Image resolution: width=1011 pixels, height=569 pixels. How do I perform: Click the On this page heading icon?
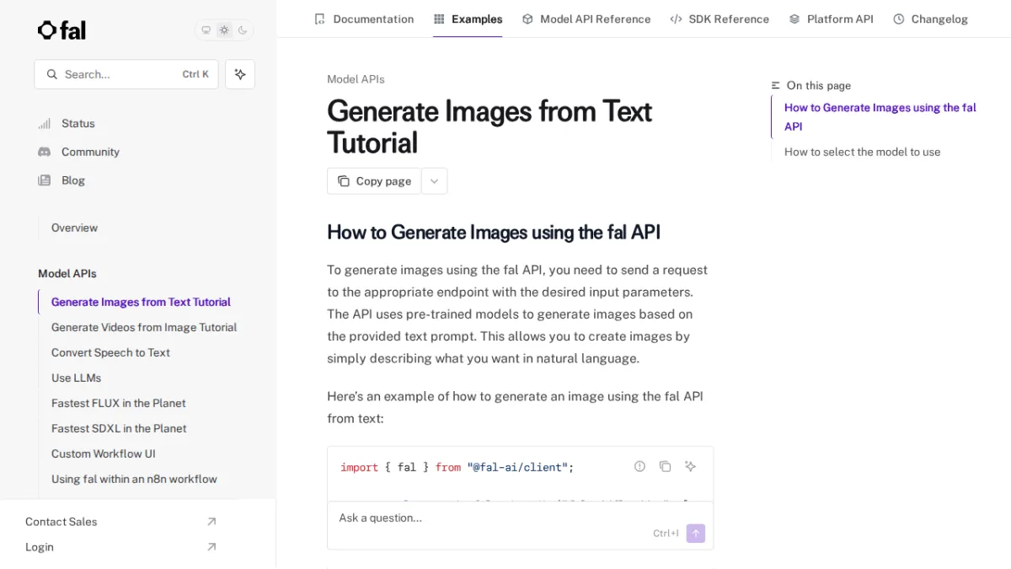click(776, 86)
